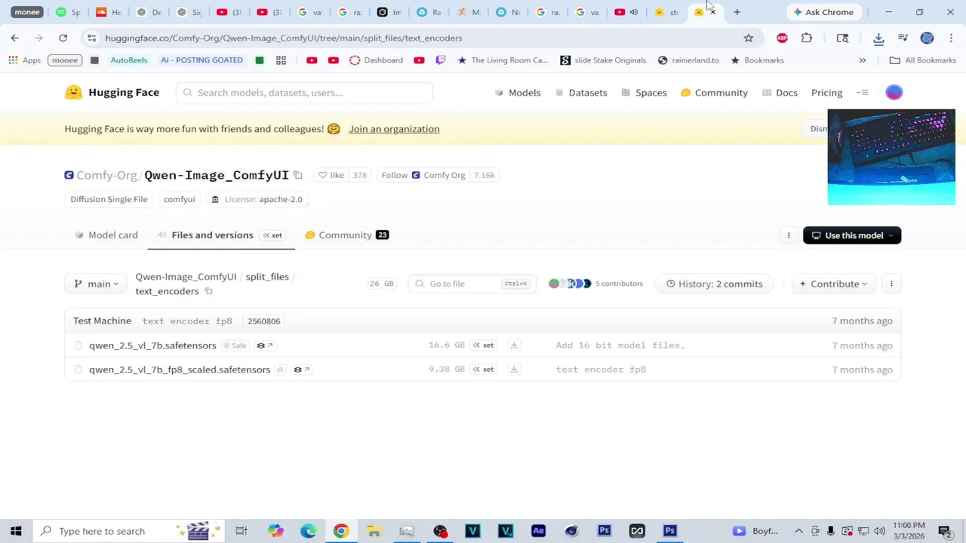Open Community tab with 23 discussions
Screen dimensions: 966x543
pyautogui.click(x=346, y=235)
